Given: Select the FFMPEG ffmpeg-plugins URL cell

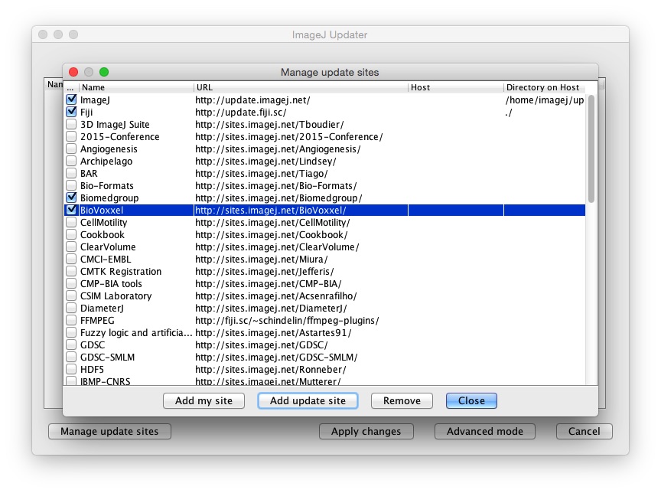Looking at the screenshot, I should 301,320.
